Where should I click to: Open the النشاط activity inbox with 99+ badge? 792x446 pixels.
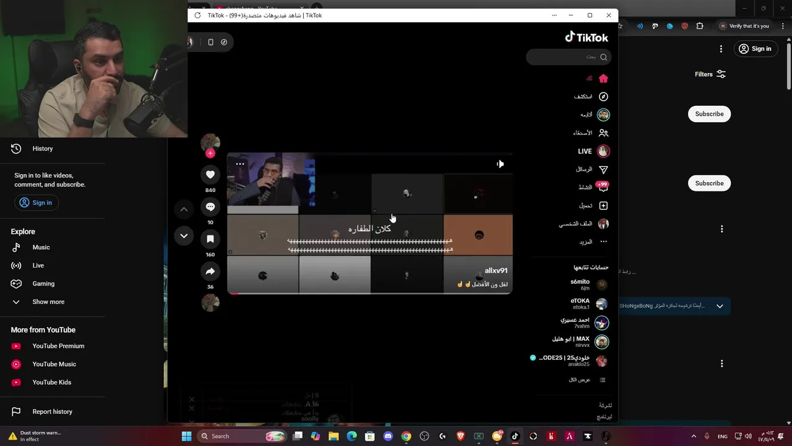[x=593, y=187]
